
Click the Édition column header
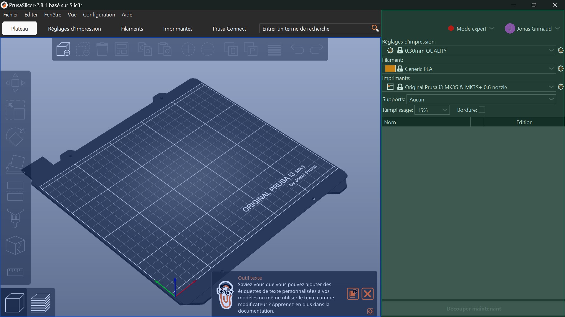point(524,122)
